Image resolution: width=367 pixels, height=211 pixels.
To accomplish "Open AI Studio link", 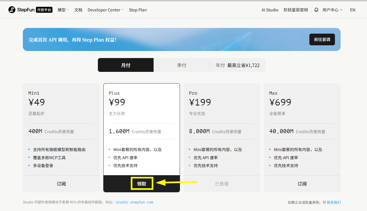I will point(270,10).
